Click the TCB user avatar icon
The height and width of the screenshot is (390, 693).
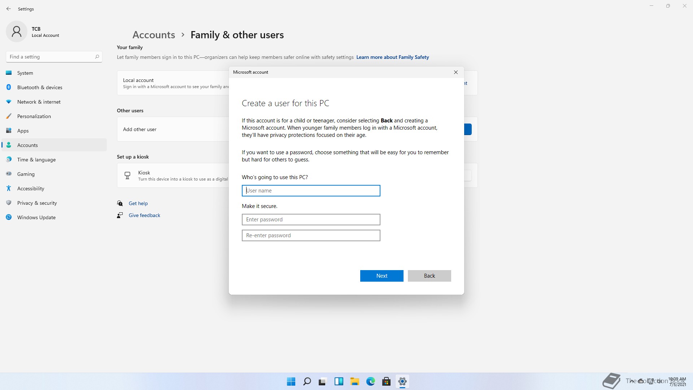[x=17, y=32]
